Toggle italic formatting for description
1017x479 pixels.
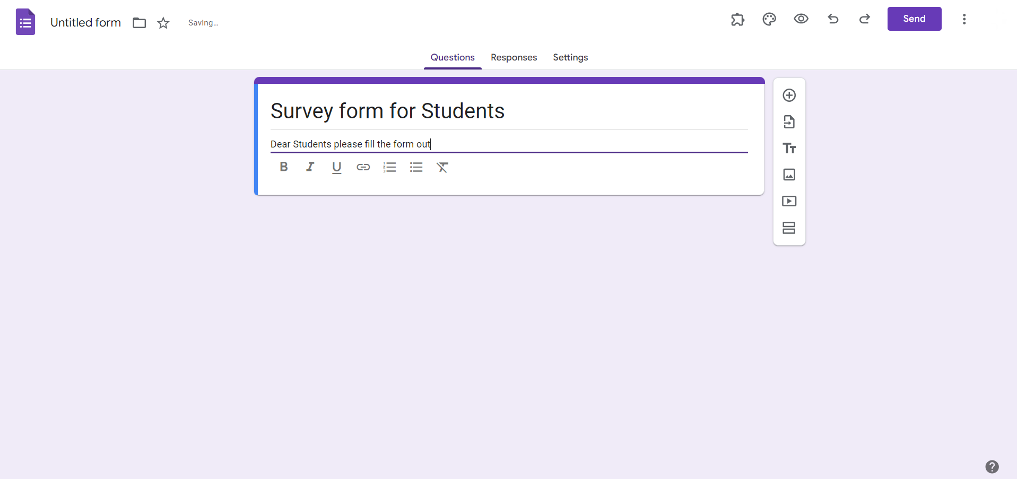coord(310,167)
